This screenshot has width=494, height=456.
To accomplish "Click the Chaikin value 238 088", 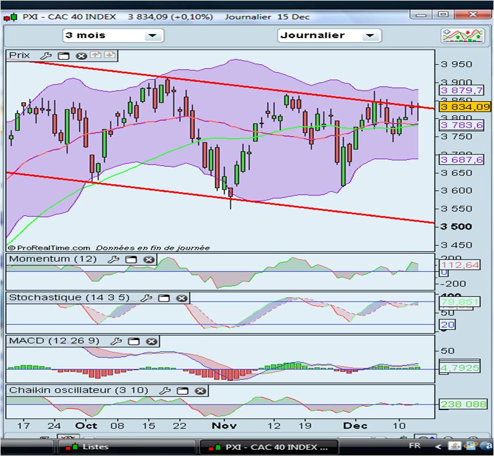I will [x=463, y=404].
